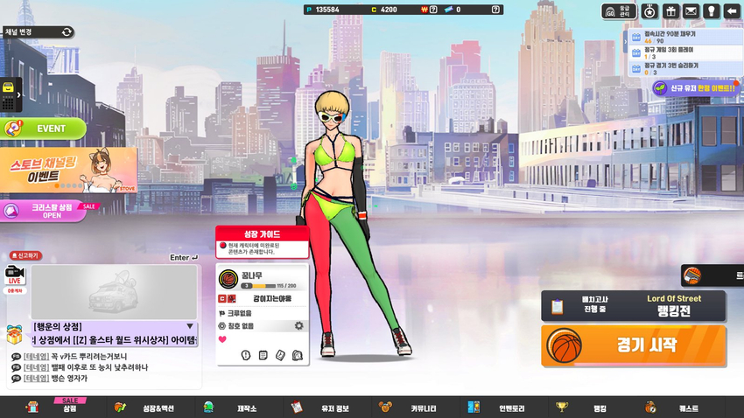Open the star medal icon in top bar
The width and height of the screenshot is (744, 418).
[649, 11]
